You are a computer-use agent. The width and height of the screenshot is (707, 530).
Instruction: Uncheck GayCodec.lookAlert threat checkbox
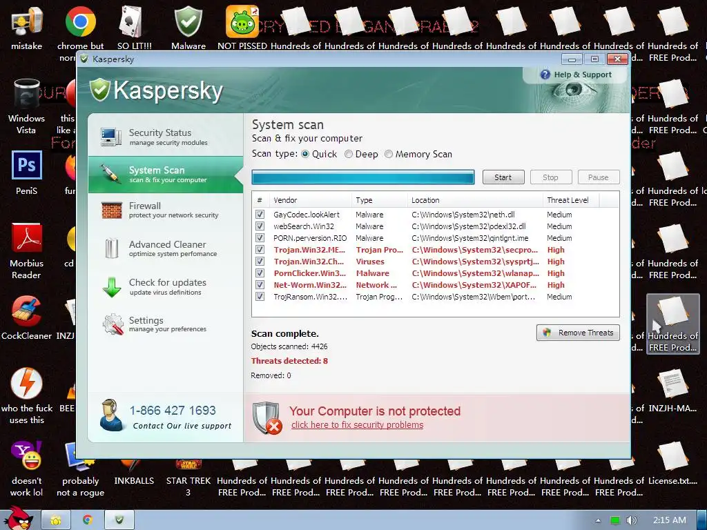point(260,214)
